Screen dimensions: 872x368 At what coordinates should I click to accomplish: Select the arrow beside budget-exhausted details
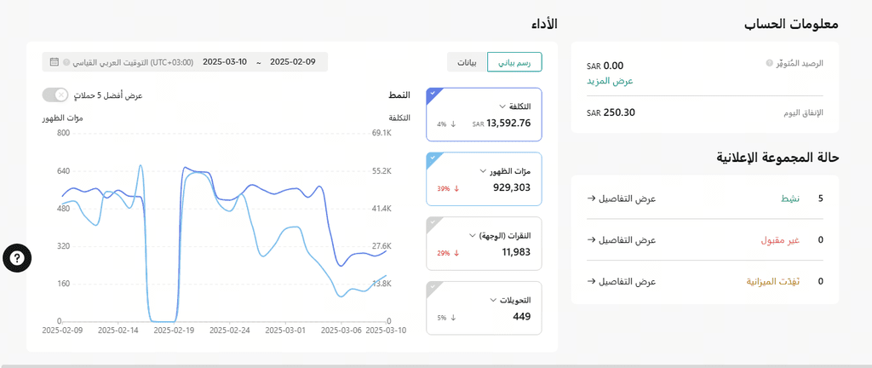click(x=591, y=281)
